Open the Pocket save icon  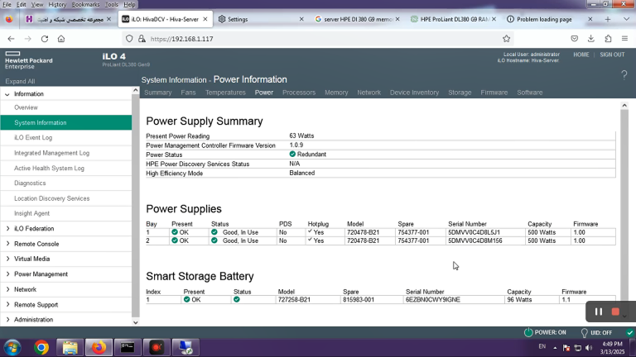575,39
